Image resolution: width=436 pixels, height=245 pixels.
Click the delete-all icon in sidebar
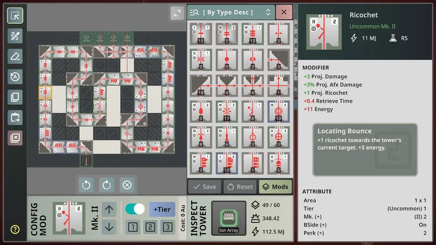tap(15, 138)
